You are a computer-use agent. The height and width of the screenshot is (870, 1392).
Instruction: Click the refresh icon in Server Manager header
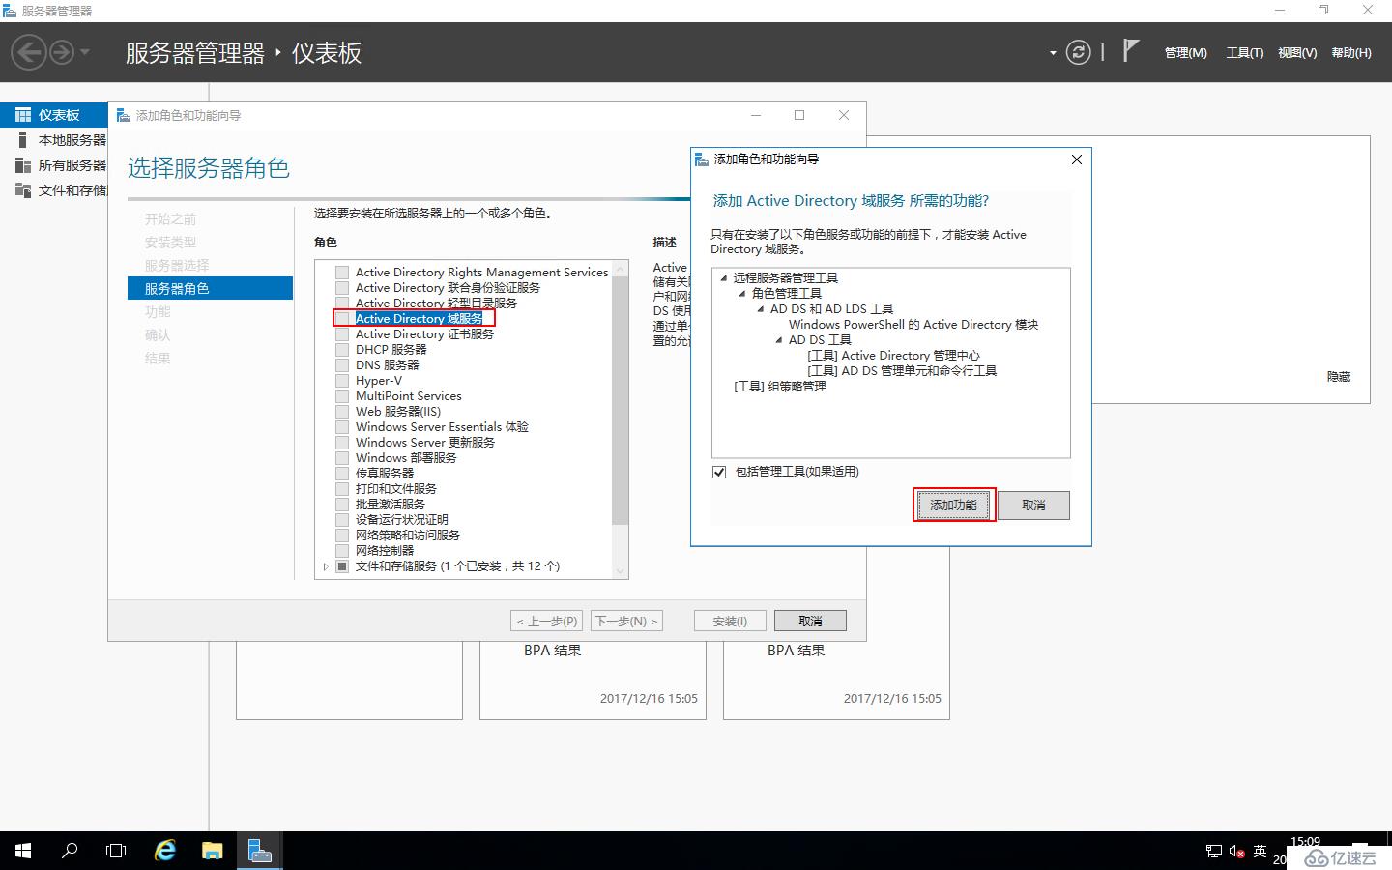(1078, 52)
